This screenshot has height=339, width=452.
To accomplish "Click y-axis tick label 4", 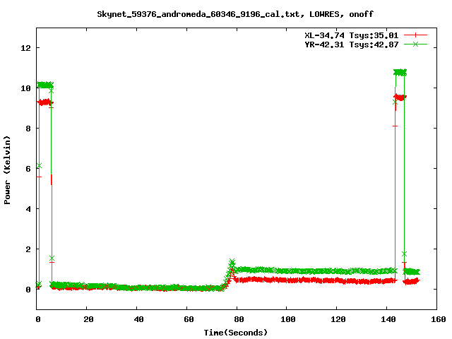I will pos(28,209).
